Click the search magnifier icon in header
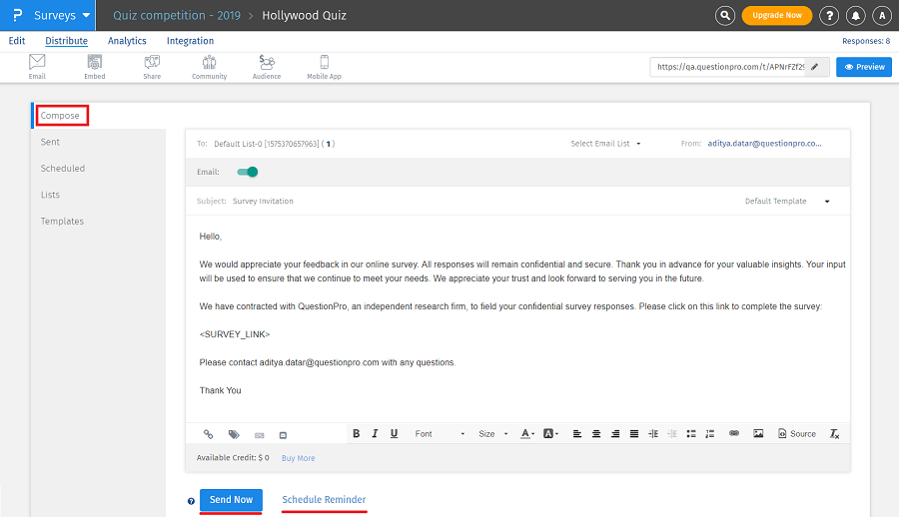Viewport: 899px width, 517px height. 725,16
